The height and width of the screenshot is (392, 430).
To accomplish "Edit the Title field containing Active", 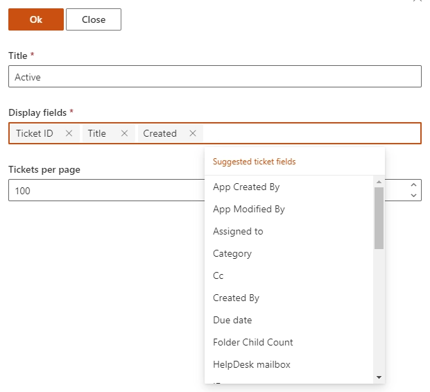I will (215, 76).
